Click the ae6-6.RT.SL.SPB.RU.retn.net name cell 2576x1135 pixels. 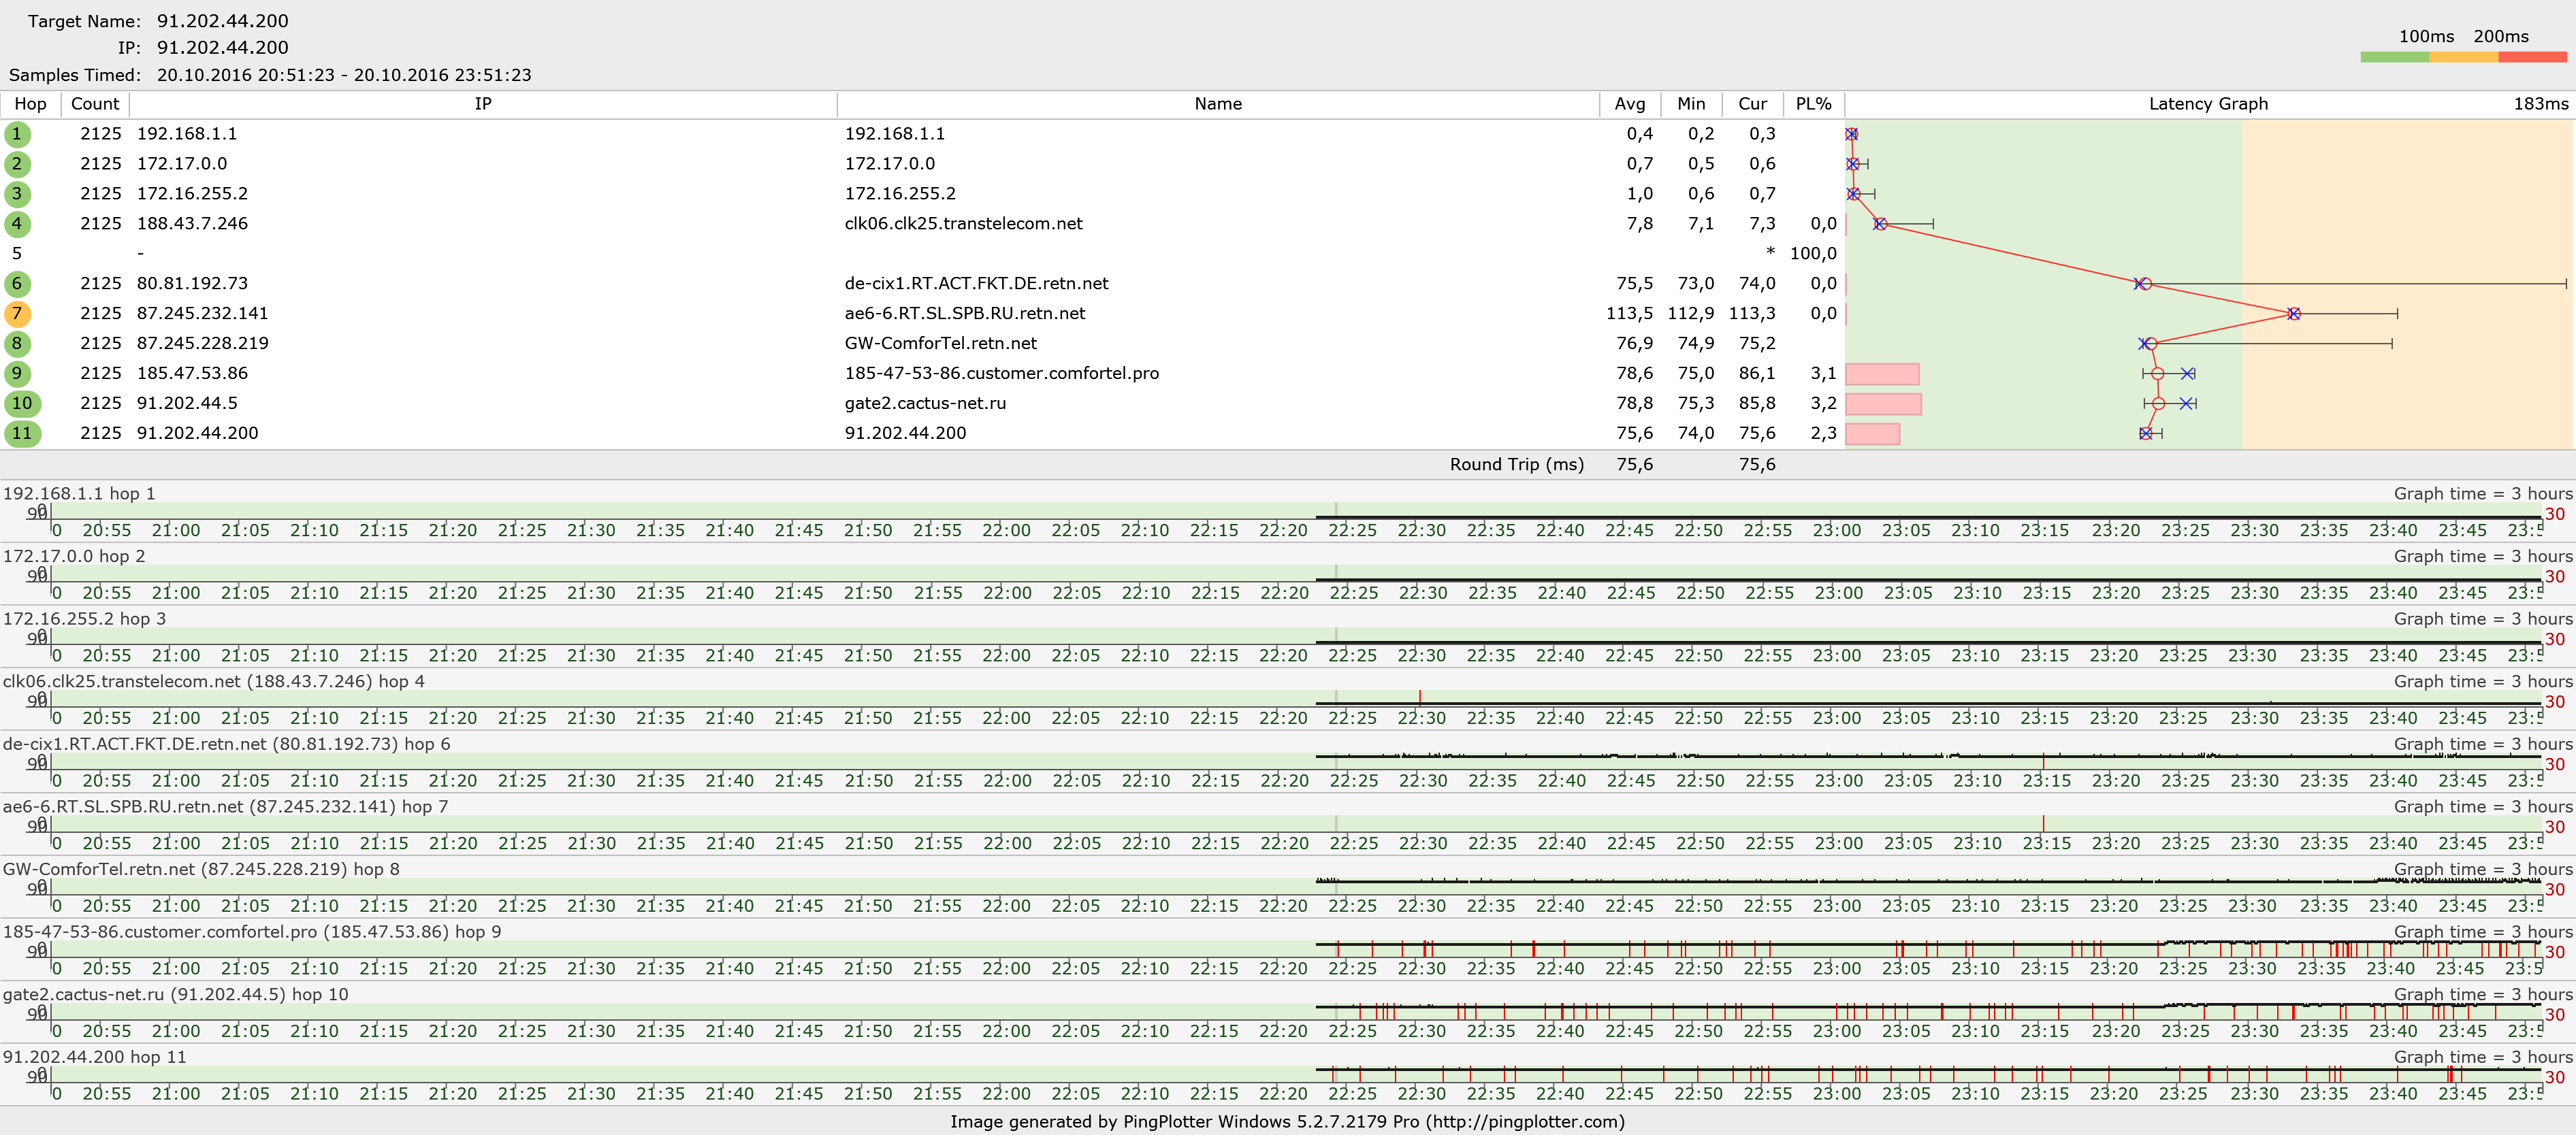pyautogui.click(x=965, y=314)
